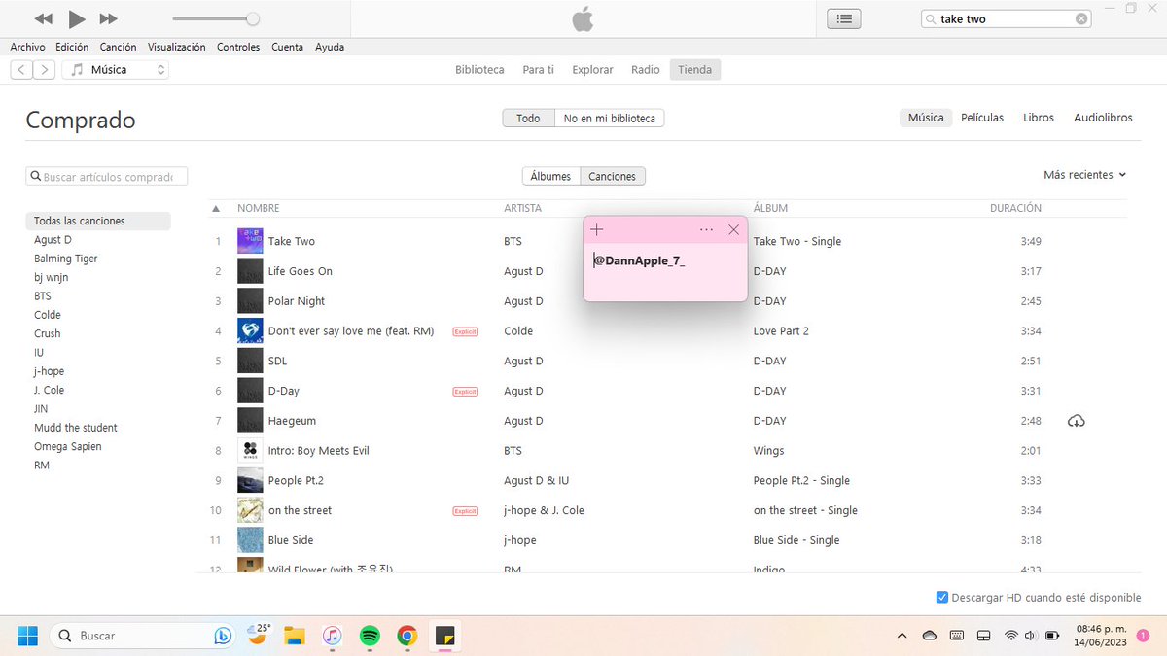Click the previous track rewind button
Screen dimensions: 1167x656
(43, 18)
